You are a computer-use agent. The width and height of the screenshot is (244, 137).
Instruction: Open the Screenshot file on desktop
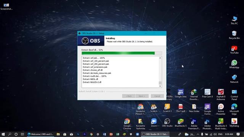pyautogui.click(x=6, y=6)
